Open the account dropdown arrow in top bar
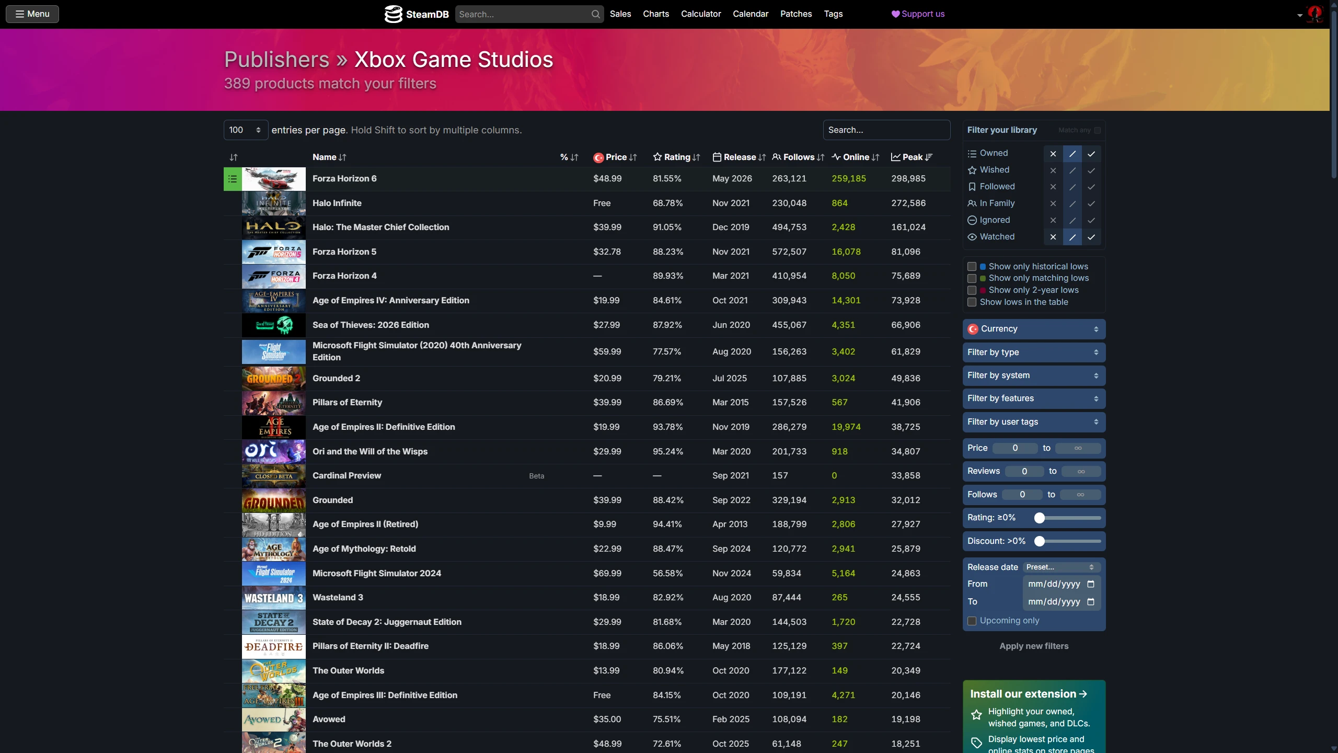1338x753 pixels. tap(1299, 15)
